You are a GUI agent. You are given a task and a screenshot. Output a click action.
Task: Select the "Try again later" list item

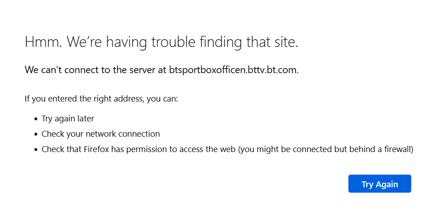tap(68, 119)
